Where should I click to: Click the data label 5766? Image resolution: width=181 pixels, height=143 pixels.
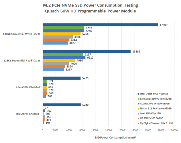click(x=85, y=34)
